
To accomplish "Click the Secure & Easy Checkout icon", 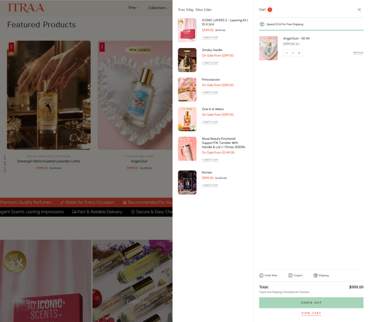I will (133, 212).
